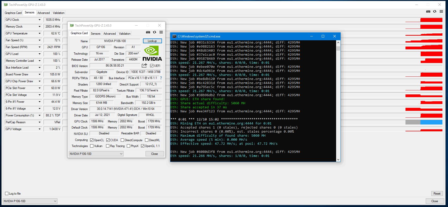Switch to Validation tab in front window
Image resolution: width=448 pixels, height=207 pixels.
coord(125,34)
